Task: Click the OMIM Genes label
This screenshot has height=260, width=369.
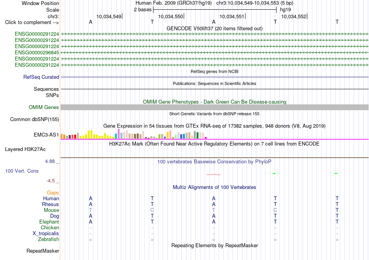Action: click(44, 107)
